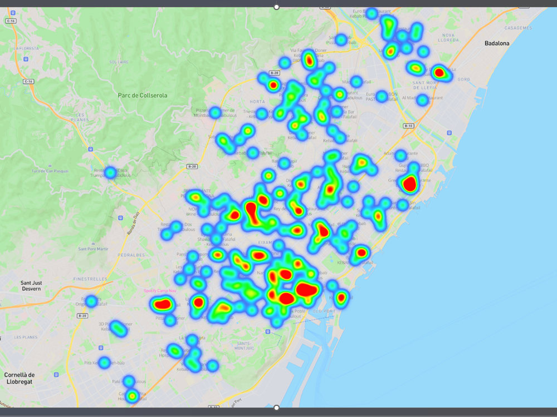Click the FINESTRELLES district label
Image resolution: width=557 pixels, height=417 pixels.
pyautogui.click(x=90, y=279)
